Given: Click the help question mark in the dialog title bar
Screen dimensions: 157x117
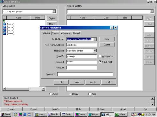Looking at the screenshot, I should click(112, 28).
